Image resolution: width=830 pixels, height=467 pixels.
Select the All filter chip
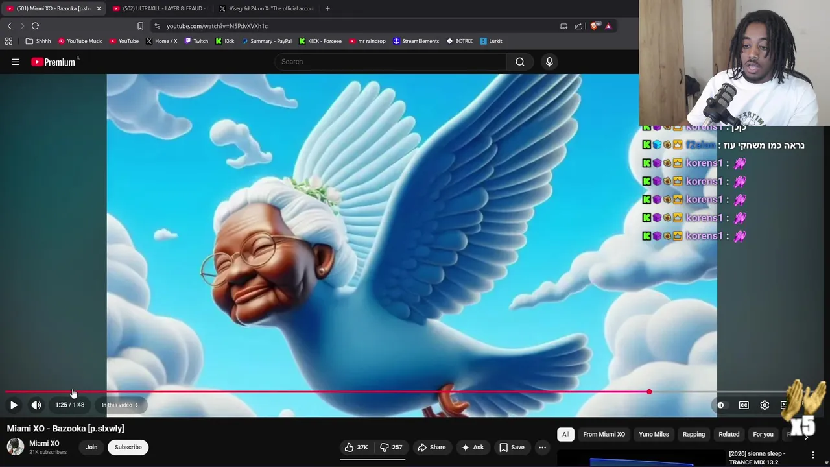tap(565, 434)
